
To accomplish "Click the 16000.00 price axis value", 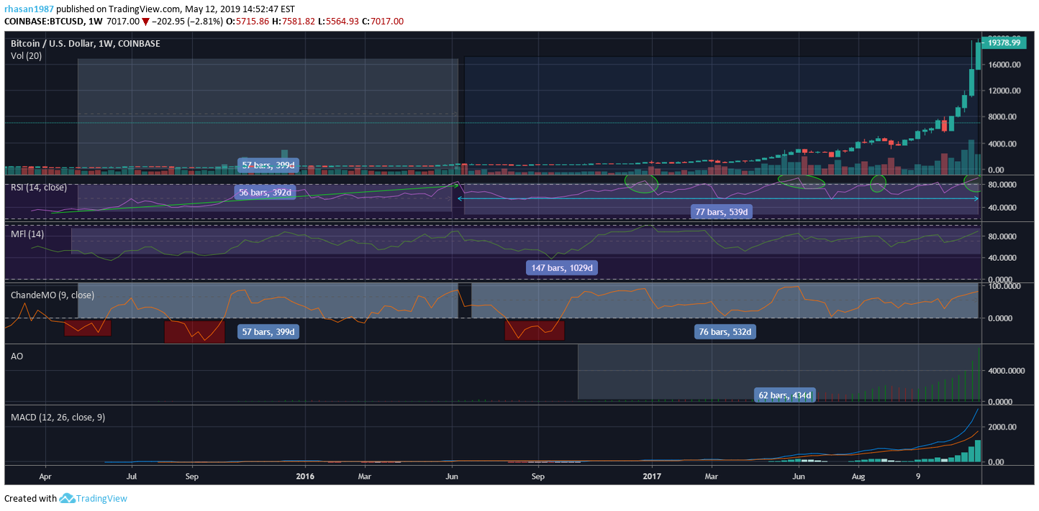I will [x=1005, y=65].
